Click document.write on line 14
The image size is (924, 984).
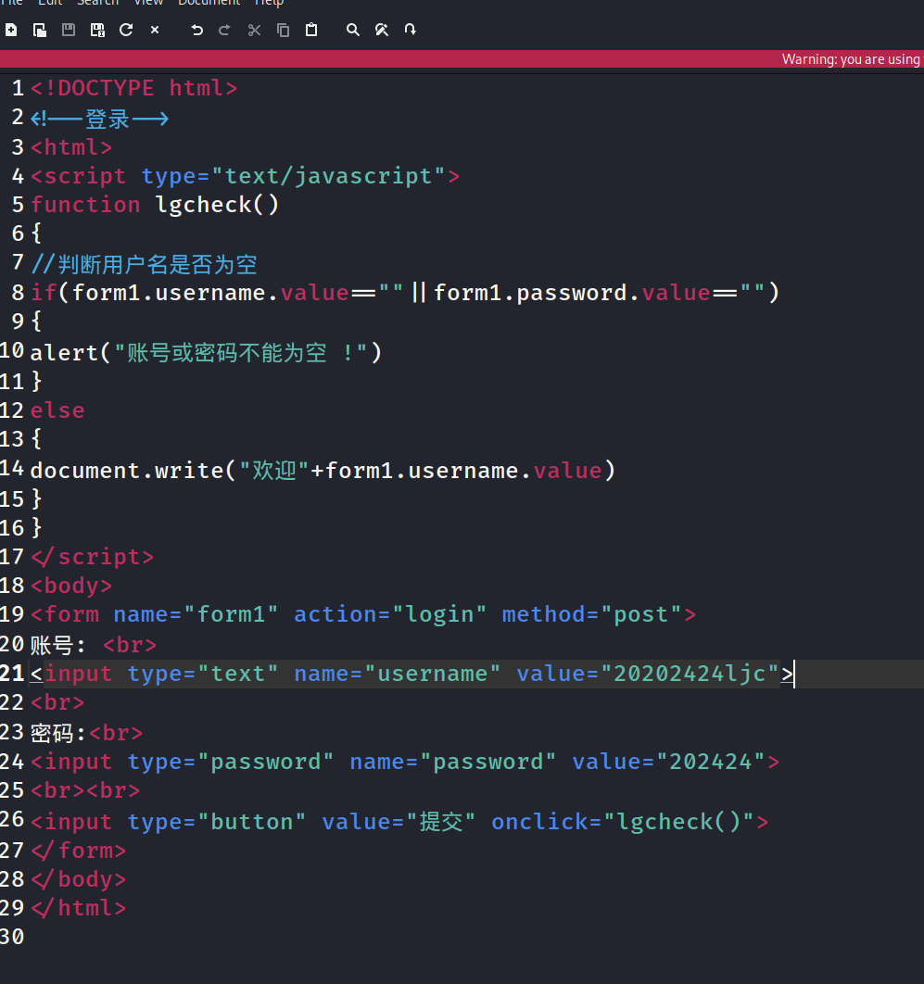[126, 471]
